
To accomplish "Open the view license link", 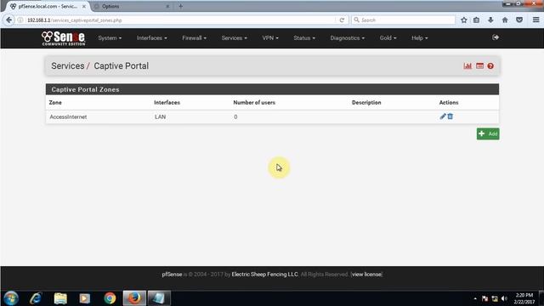I will coord(366,275).
